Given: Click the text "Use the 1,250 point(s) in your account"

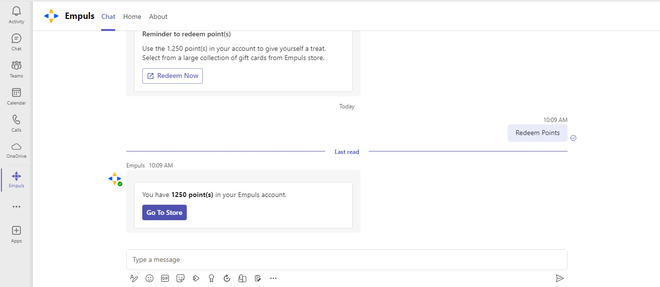Looking at the screenshot, I should [x=201, y=49].
